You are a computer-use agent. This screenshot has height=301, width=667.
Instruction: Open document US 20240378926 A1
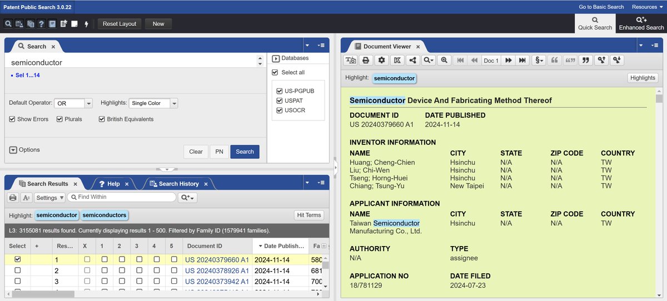pyautogui.click(x=217, y=270)
